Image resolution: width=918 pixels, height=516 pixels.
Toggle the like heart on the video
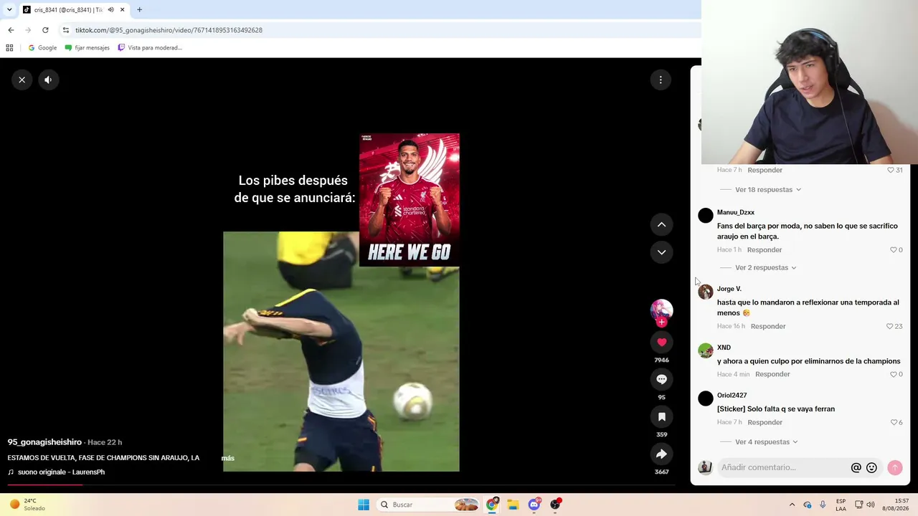(661, 343)
